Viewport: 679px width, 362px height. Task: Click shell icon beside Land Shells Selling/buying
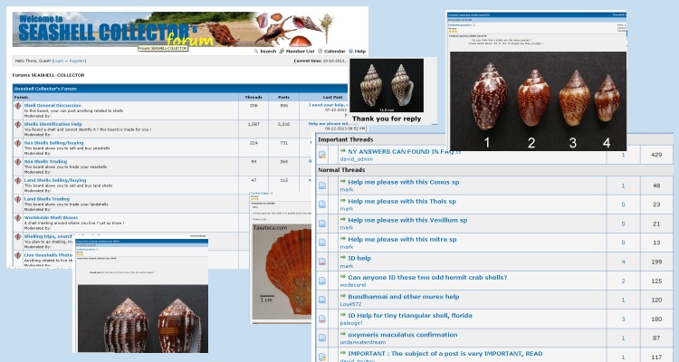pos(18,181)
